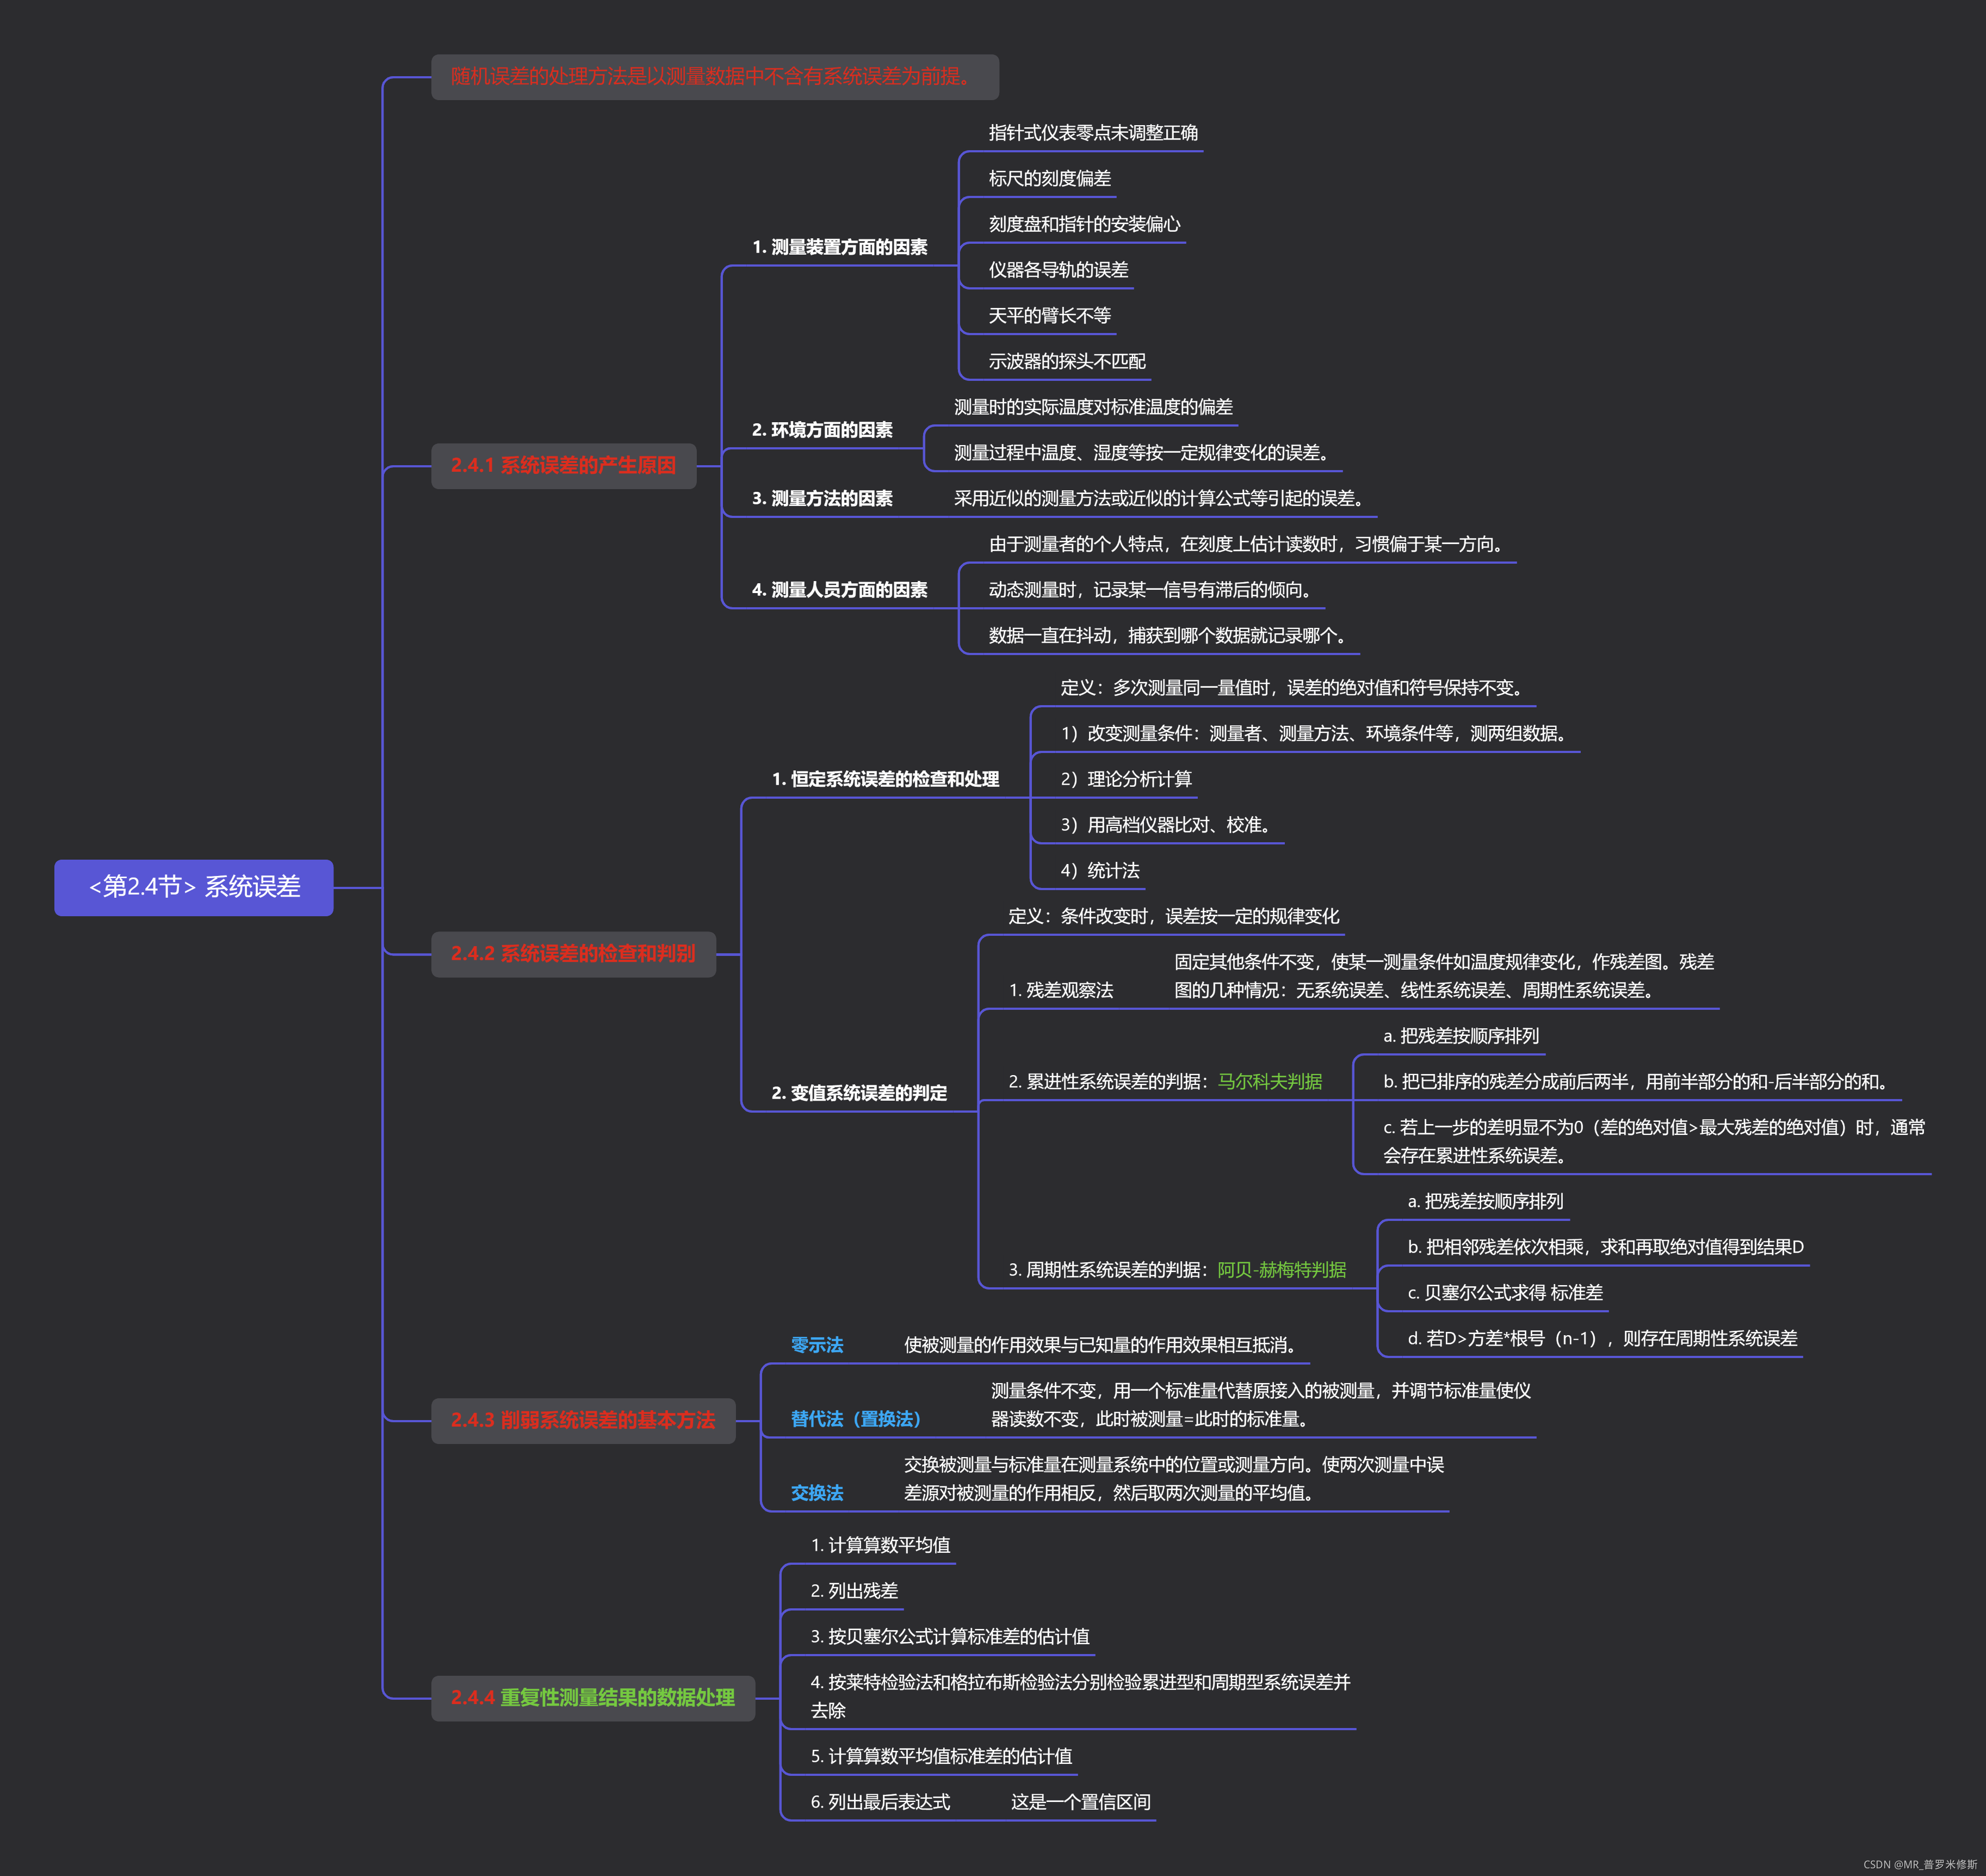
Task: Select branch 1. 恒定系统误差的检查和处理
Action: click(x=885, y=779)
